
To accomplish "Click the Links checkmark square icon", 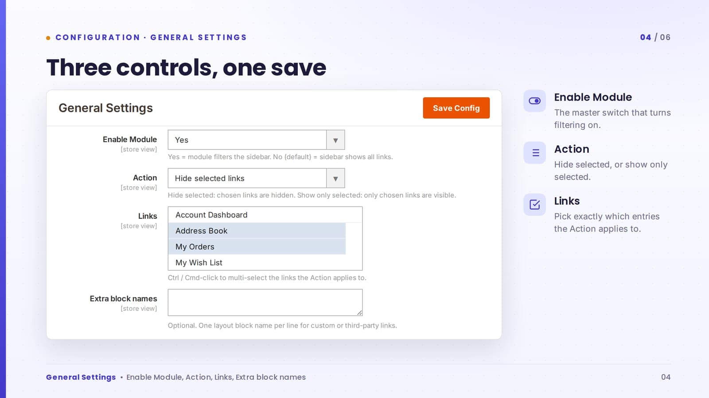I will pos(534,204).
